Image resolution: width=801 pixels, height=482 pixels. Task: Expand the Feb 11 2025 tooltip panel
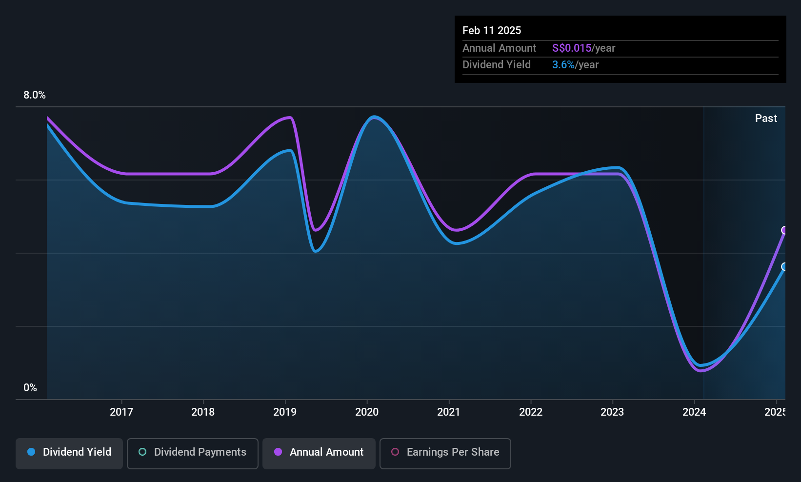click(x=620, y=49)
